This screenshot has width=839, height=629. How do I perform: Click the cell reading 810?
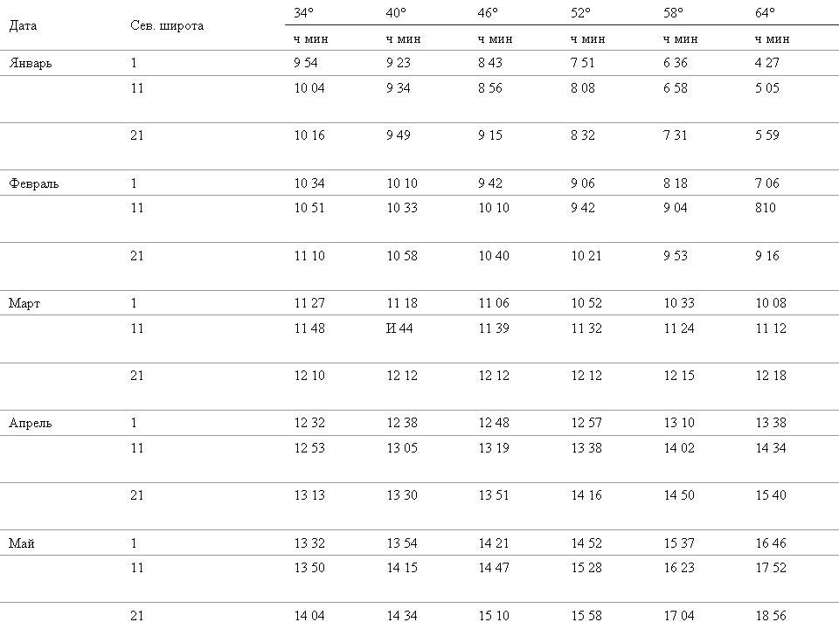point(766,208)
